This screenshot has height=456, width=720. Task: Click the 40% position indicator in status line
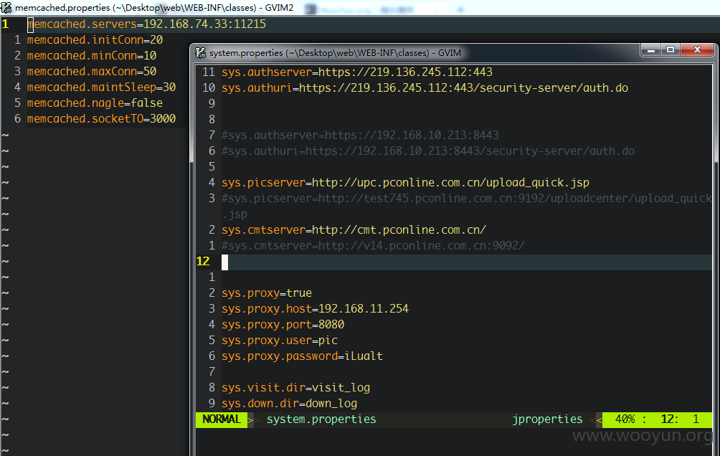625,419
